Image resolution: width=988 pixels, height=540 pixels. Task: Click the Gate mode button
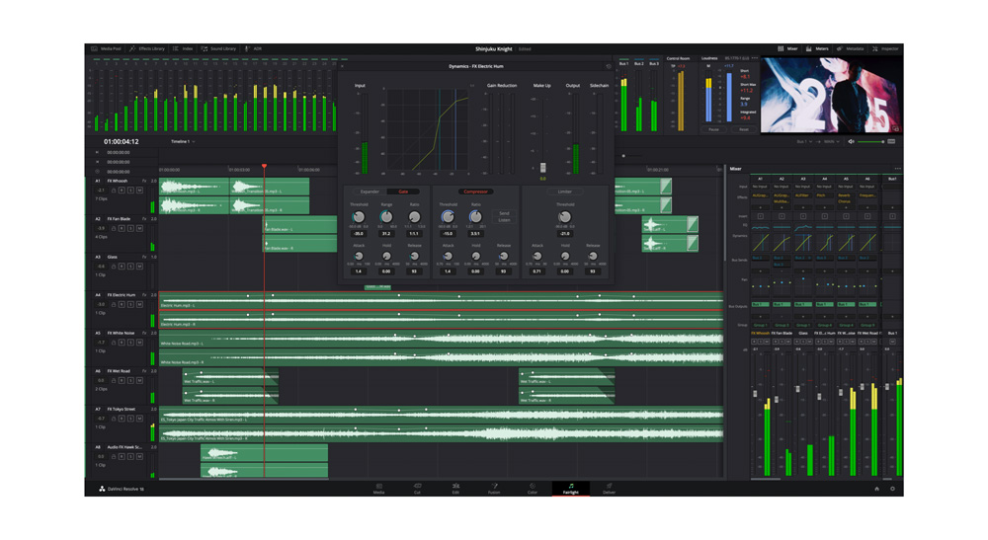[x=403, y=192]
